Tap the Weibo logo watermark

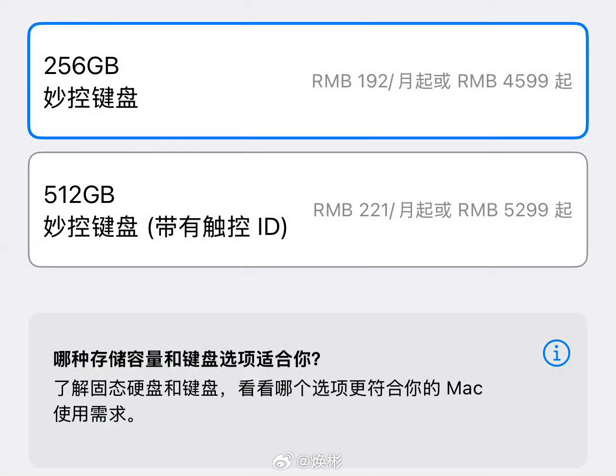283,461
